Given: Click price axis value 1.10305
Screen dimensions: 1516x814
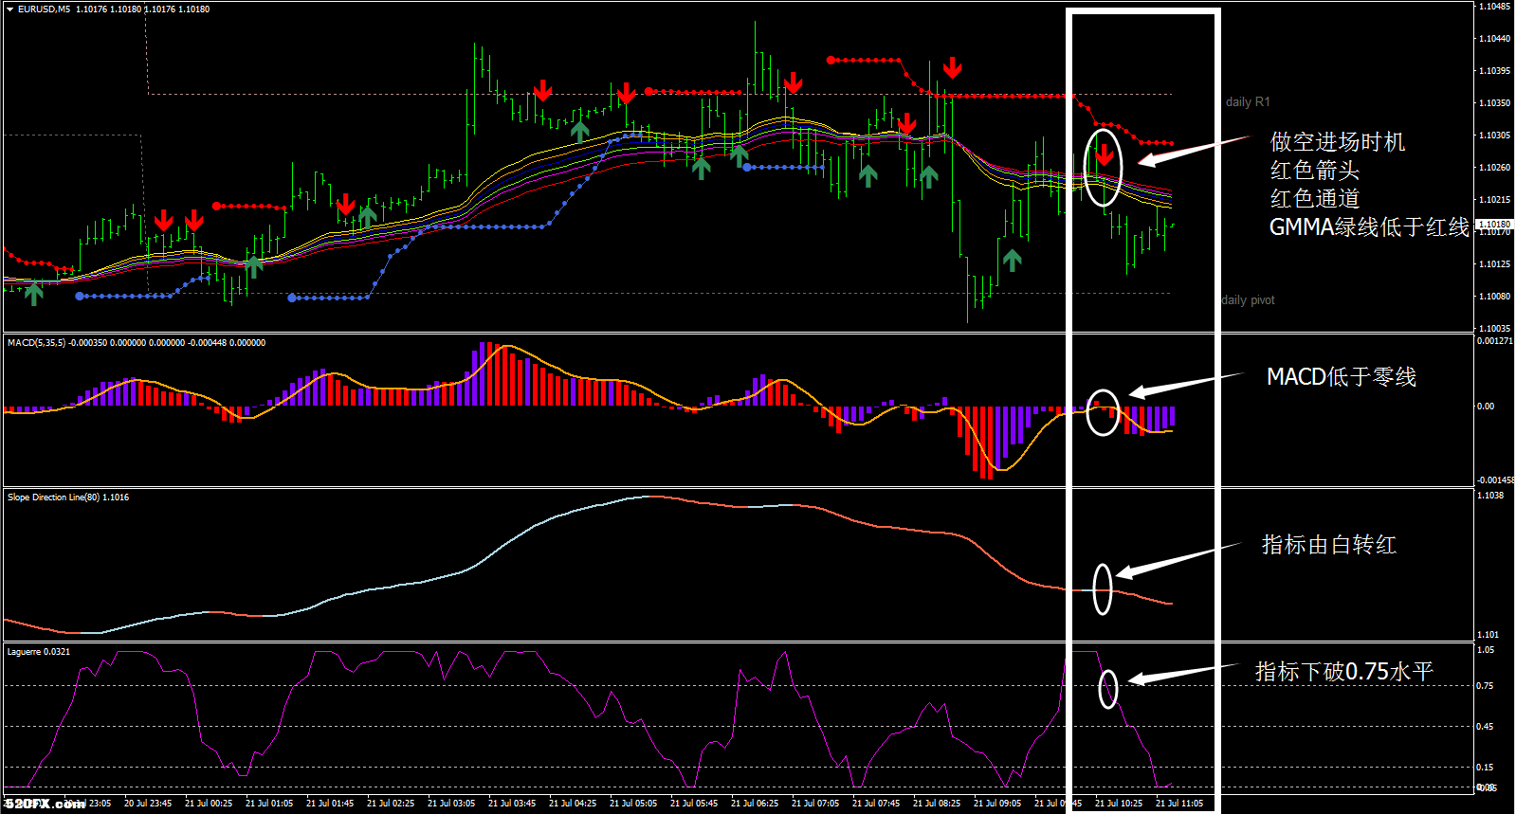Looking at the screenshot, I should (1495, 136).
